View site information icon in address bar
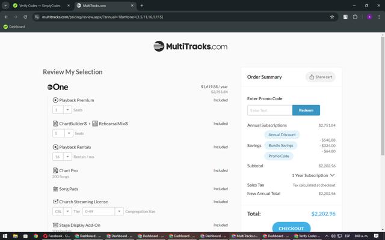The image size is (385, 240). pyautogui.click(x=37, y=17)
